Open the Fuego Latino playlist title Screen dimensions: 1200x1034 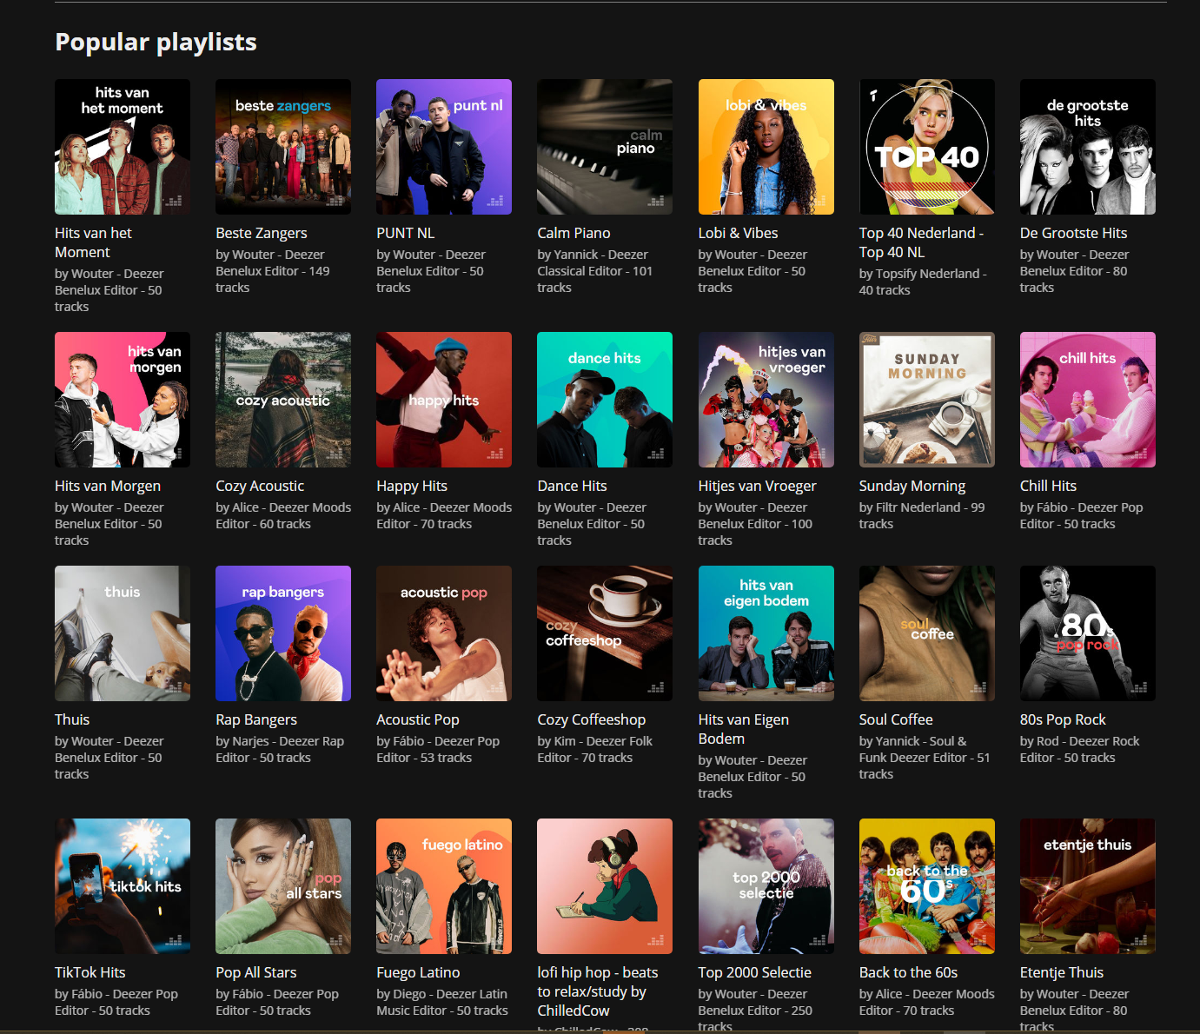tap(418, 972)
